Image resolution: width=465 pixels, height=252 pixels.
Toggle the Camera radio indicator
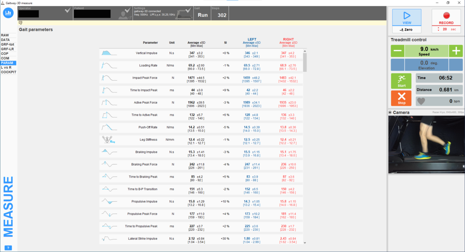pos(390,112)
